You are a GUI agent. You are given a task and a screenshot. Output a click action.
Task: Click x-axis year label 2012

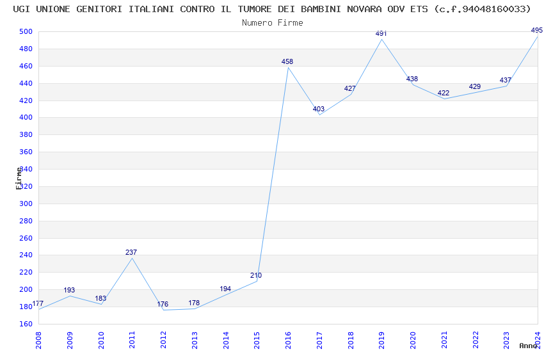click(x=163, y=340)
